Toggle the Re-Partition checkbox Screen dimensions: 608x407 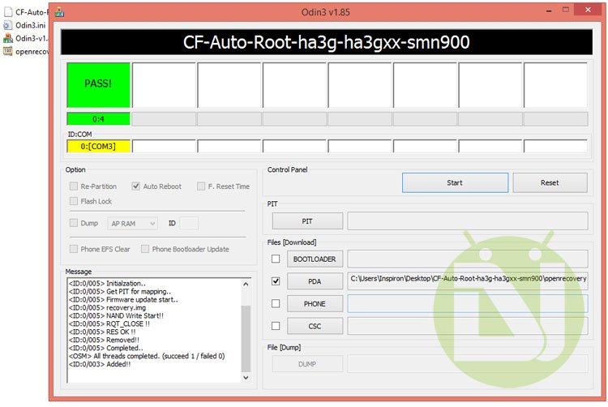[x=74, y=186]
